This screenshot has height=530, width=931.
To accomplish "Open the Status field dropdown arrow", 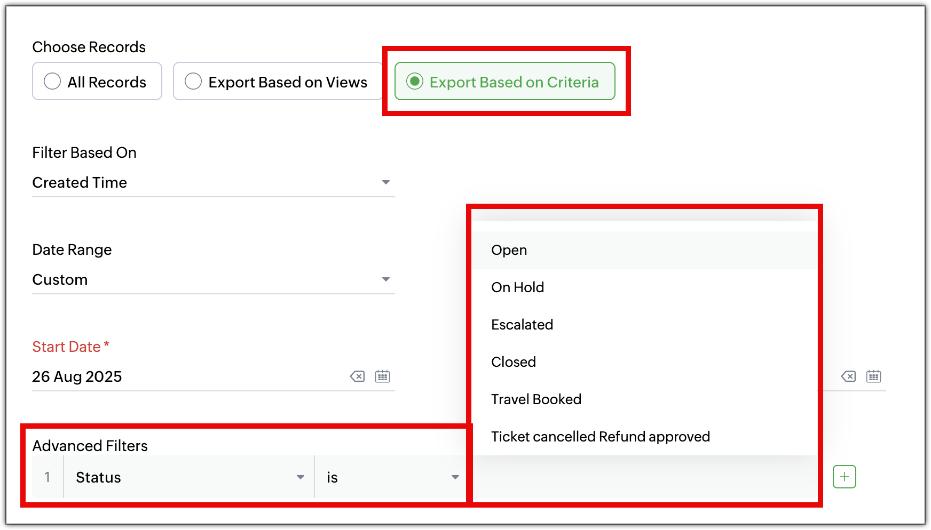I will tap(301, 477).
